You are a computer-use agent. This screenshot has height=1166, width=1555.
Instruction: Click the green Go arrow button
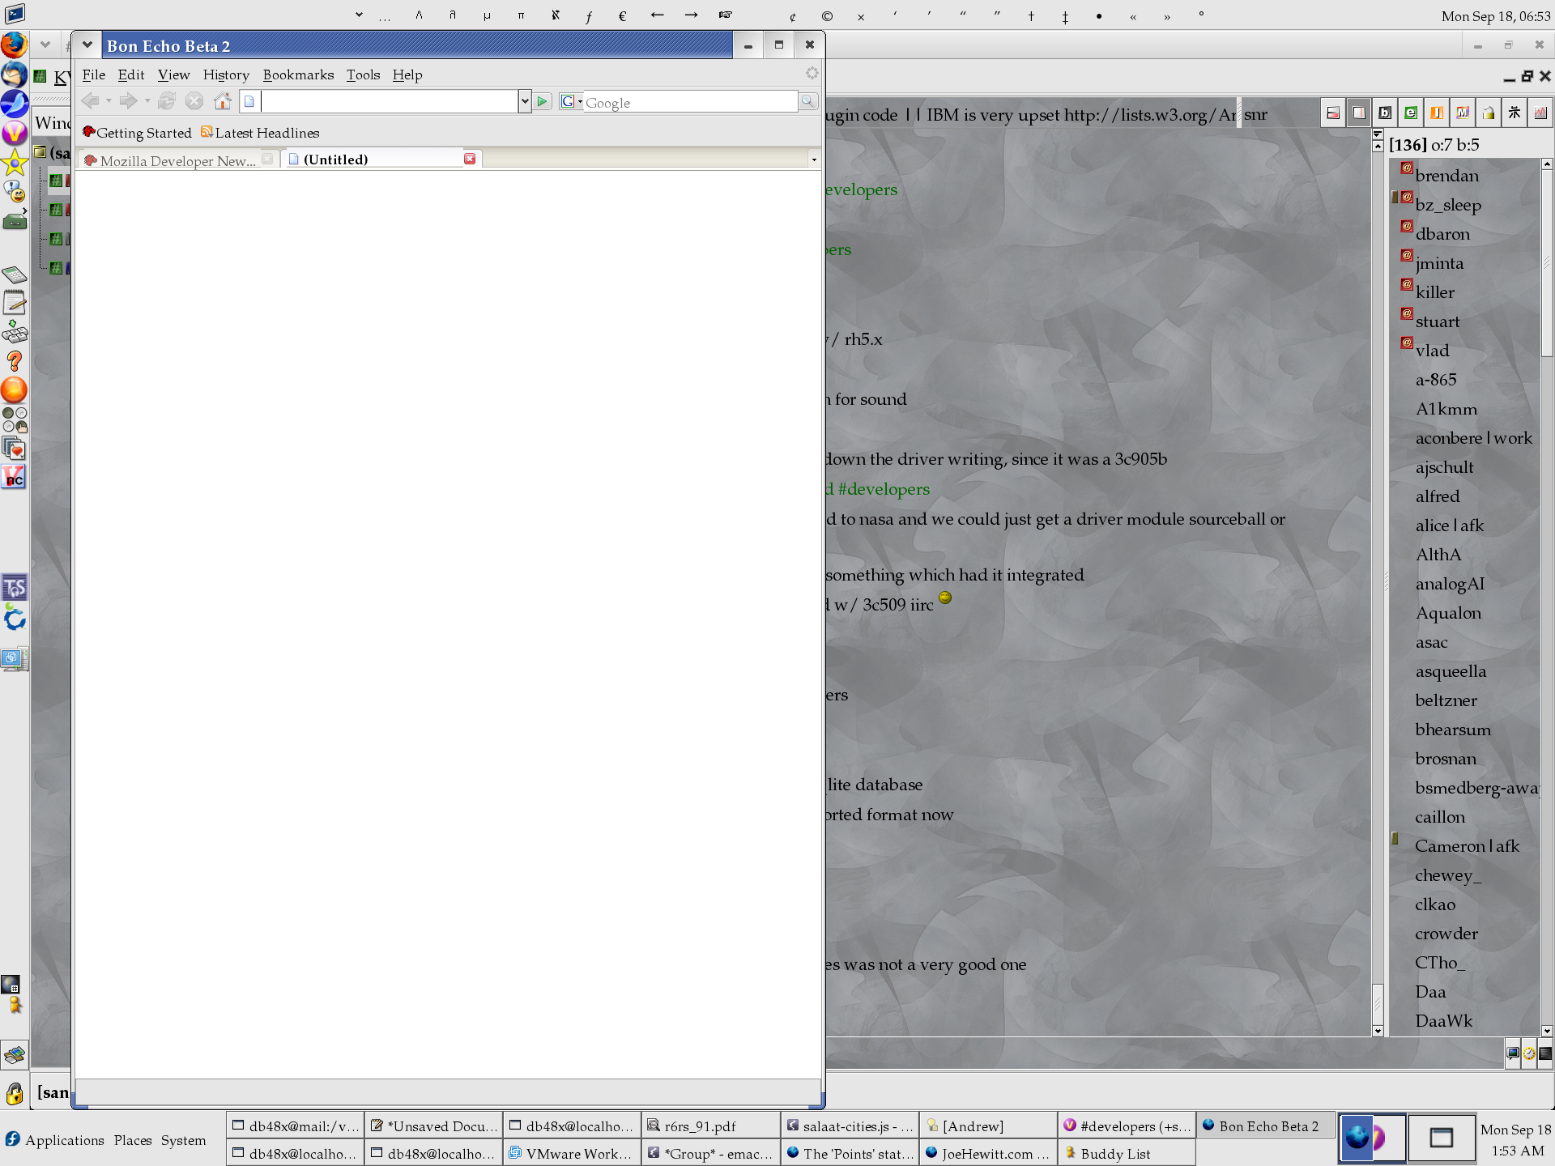click(543, 101)
